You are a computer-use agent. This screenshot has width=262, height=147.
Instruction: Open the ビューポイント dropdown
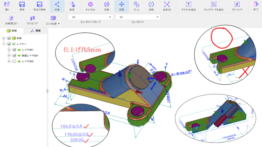point(138,17)
